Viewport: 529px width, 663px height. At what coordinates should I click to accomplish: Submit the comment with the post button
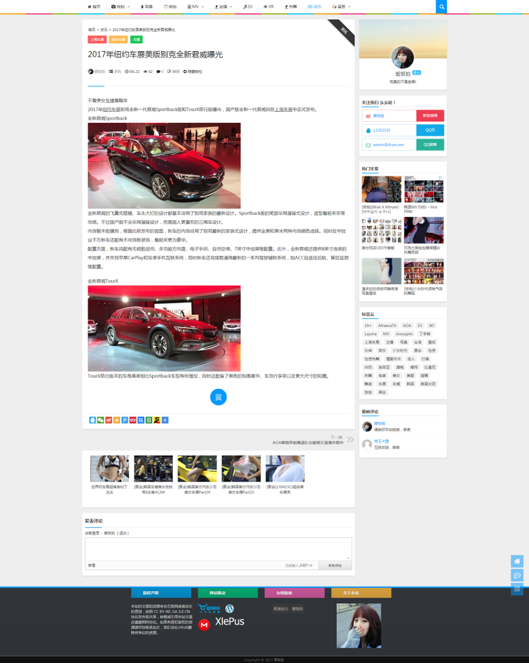[335, 565]
